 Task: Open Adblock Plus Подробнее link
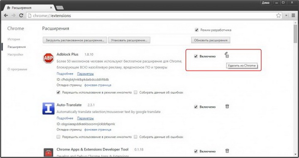pyautogui.click(x=65, y=74)
